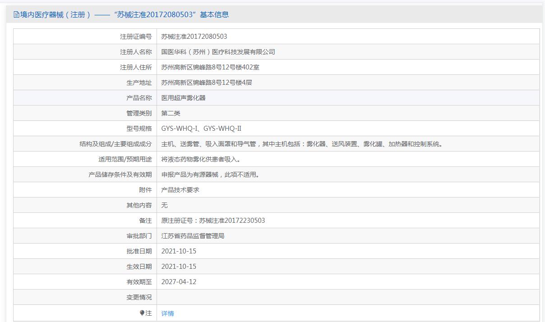The image size is (545, 322).
Task: Click the 有效期至 label
Action: tap(139, 282)
